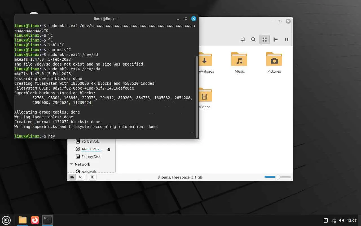Close the file manager window
The image size is (361, 226).
[288, 21]
